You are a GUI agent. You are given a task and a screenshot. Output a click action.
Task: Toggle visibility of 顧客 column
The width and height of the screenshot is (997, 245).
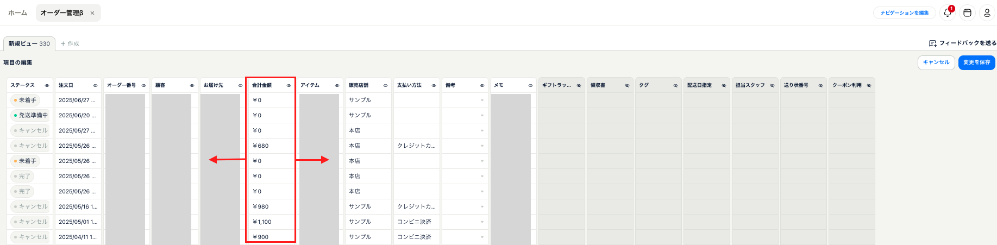click(x=192, y=85)
